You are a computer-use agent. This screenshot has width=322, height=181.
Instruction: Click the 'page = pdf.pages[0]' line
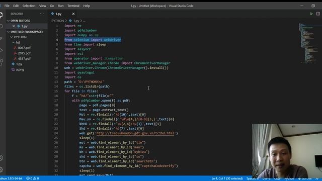coord(97,105)
